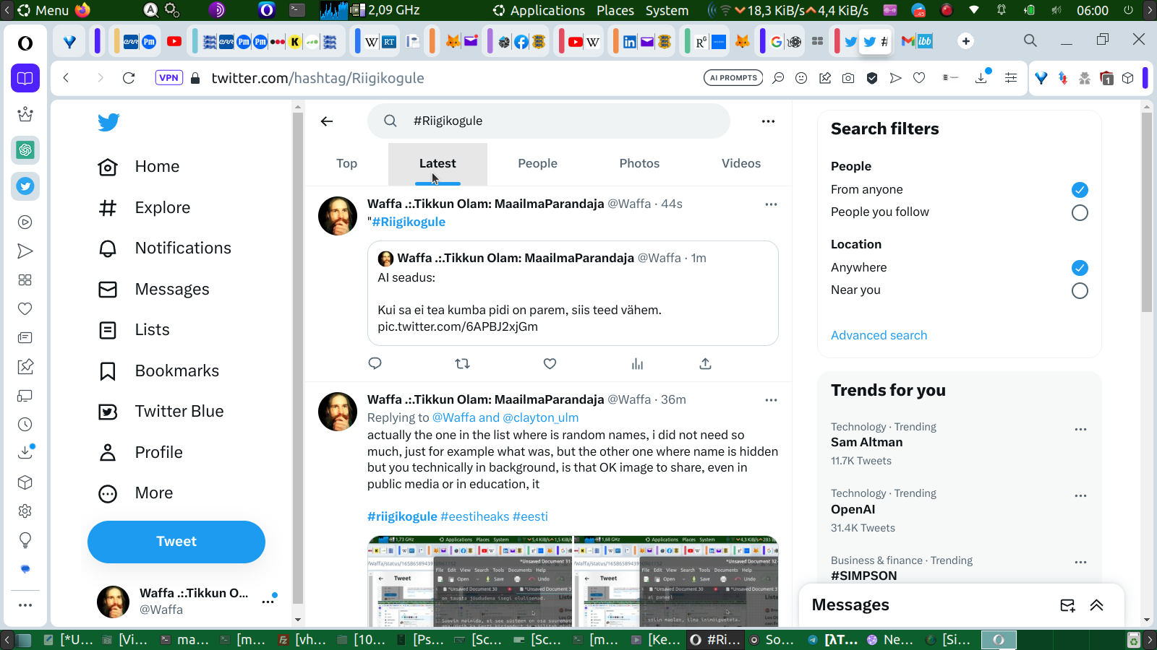This screenshot has height=650, width=1157.
Task: Open Extensions cube in Opera sidebar
Action: coord(25,482)
